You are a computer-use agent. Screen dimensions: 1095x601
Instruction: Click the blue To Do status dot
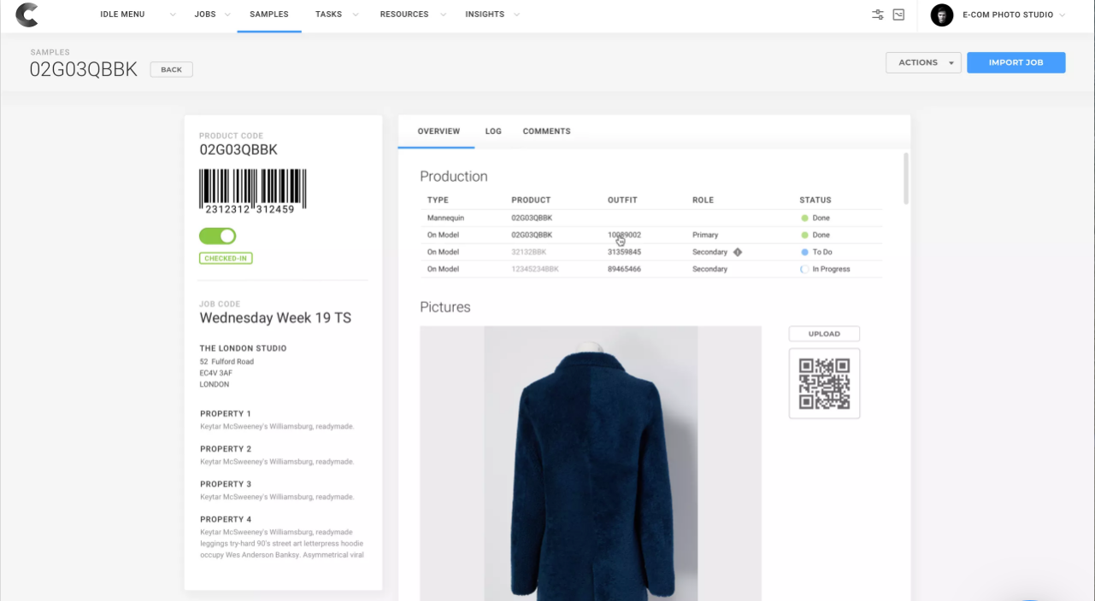pyautogui.click(x=804, y=252)
